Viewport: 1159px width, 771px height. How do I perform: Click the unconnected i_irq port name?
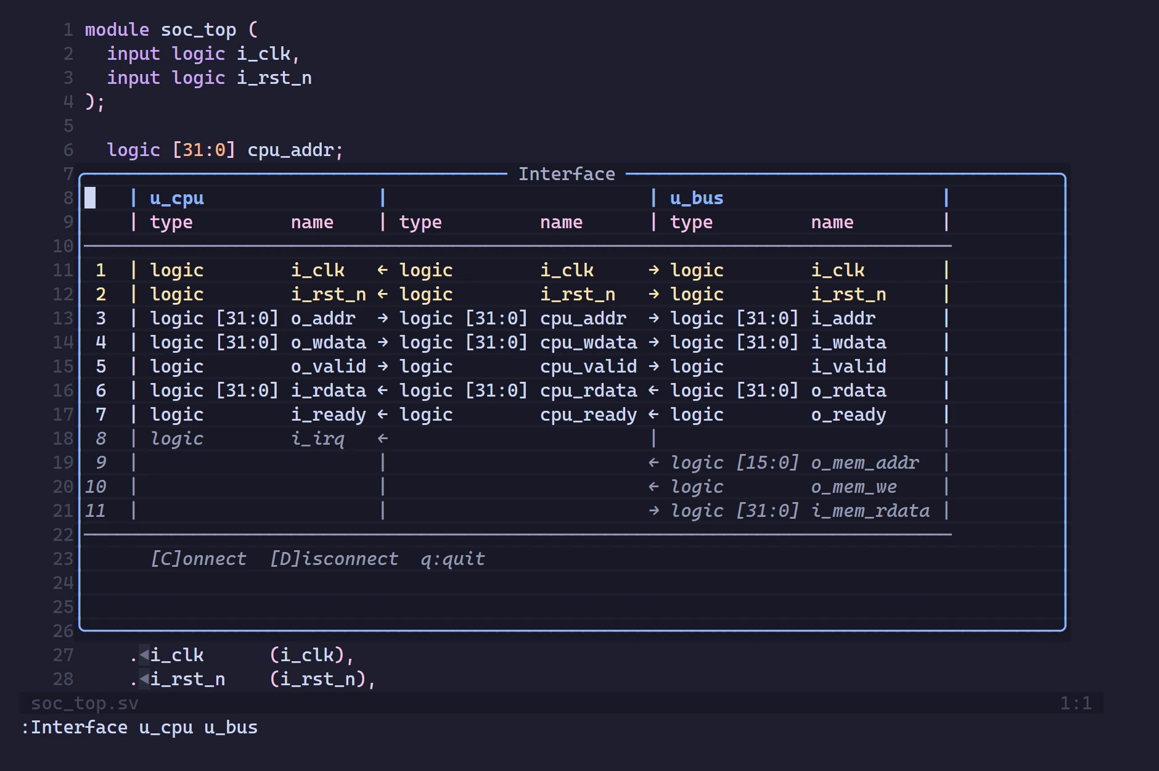[x=317, y=439]
